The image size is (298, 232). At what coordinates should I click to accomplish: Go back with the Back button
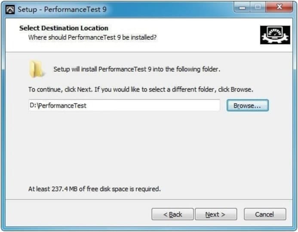(x=172, y=214)
